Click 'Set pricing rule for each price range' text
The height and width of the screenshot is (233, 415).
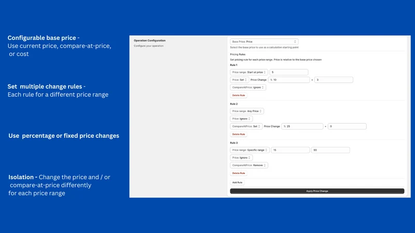276,60
